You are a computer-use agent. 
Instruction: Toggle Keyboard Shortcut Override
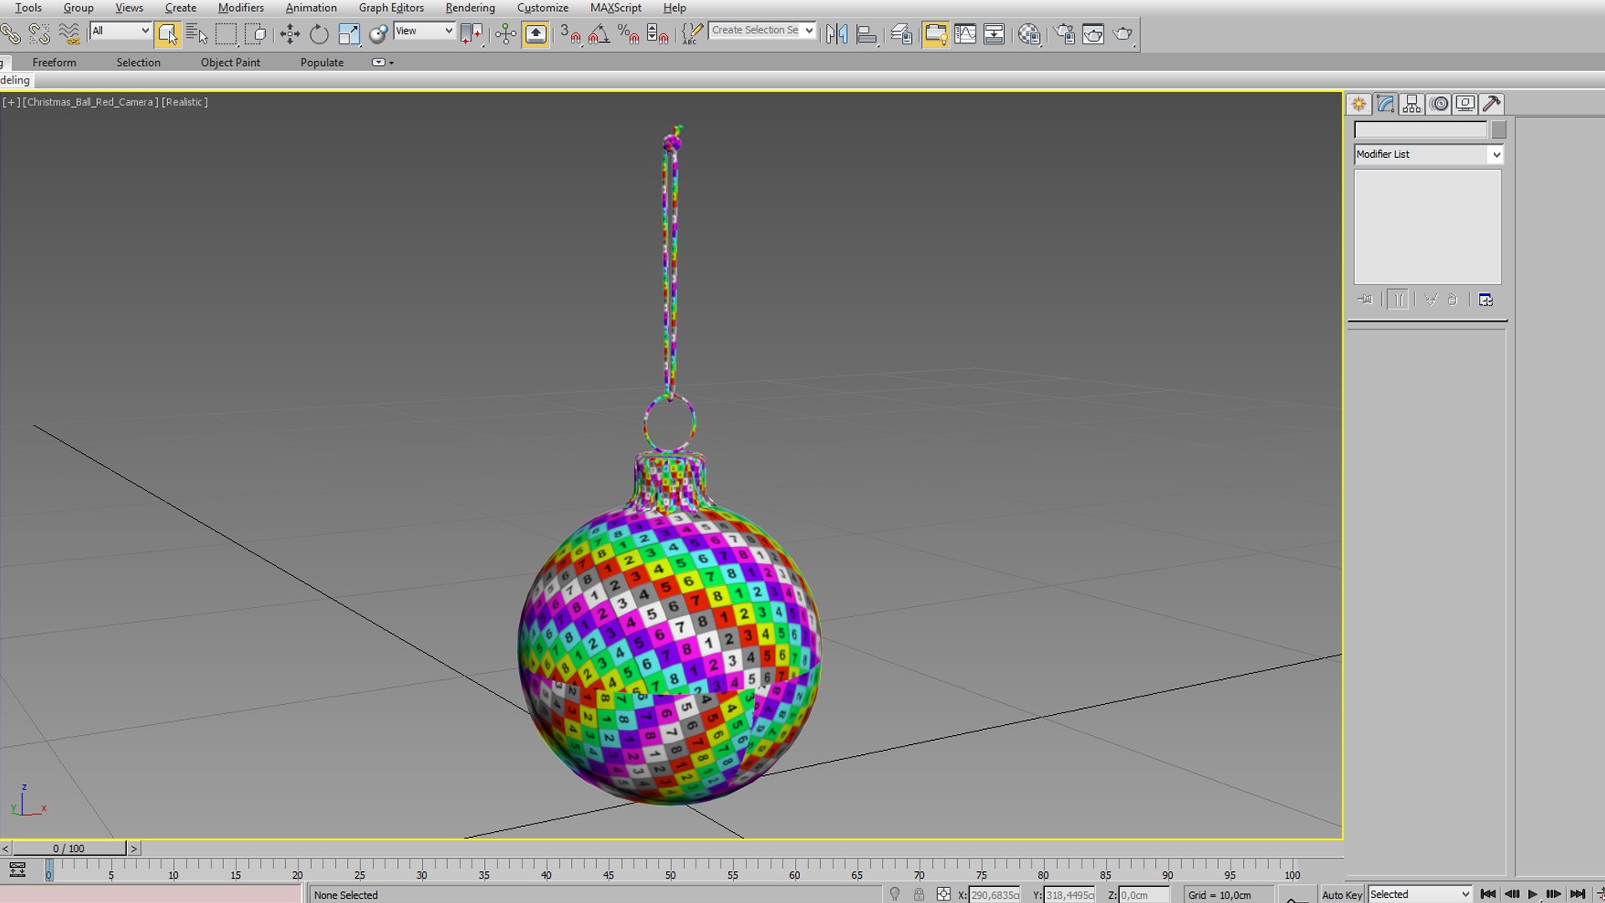coord(536,34)
